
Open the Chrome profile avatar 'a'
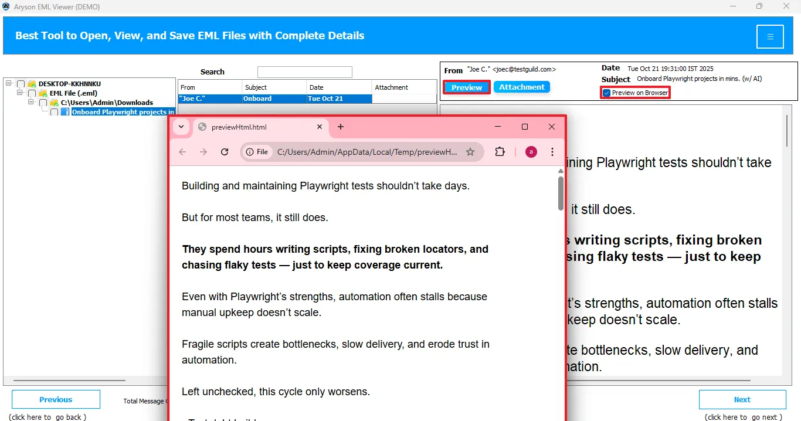pyautogui.click(x=531, y=152)
